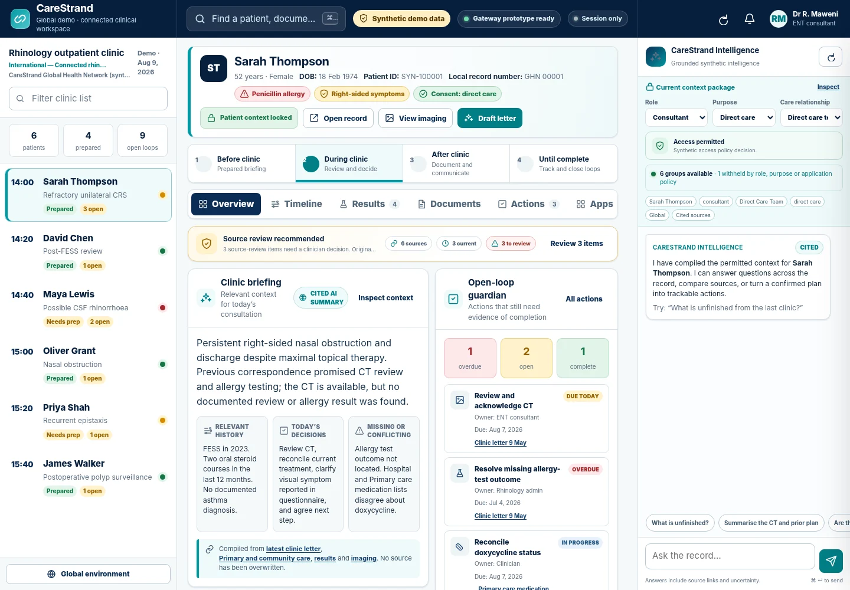
Task: Click the Today's decisions checklist icon
Action: [x=284, y=431]
